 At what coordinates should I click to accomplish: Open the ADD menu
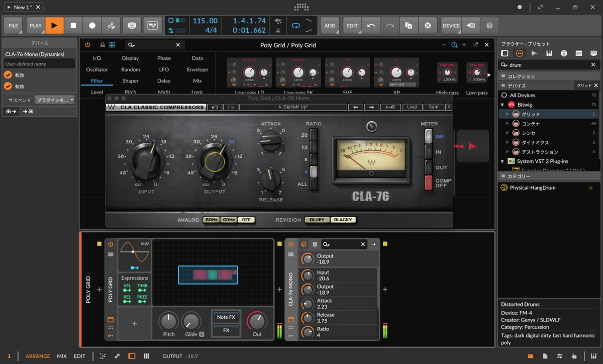pos(330,26)
